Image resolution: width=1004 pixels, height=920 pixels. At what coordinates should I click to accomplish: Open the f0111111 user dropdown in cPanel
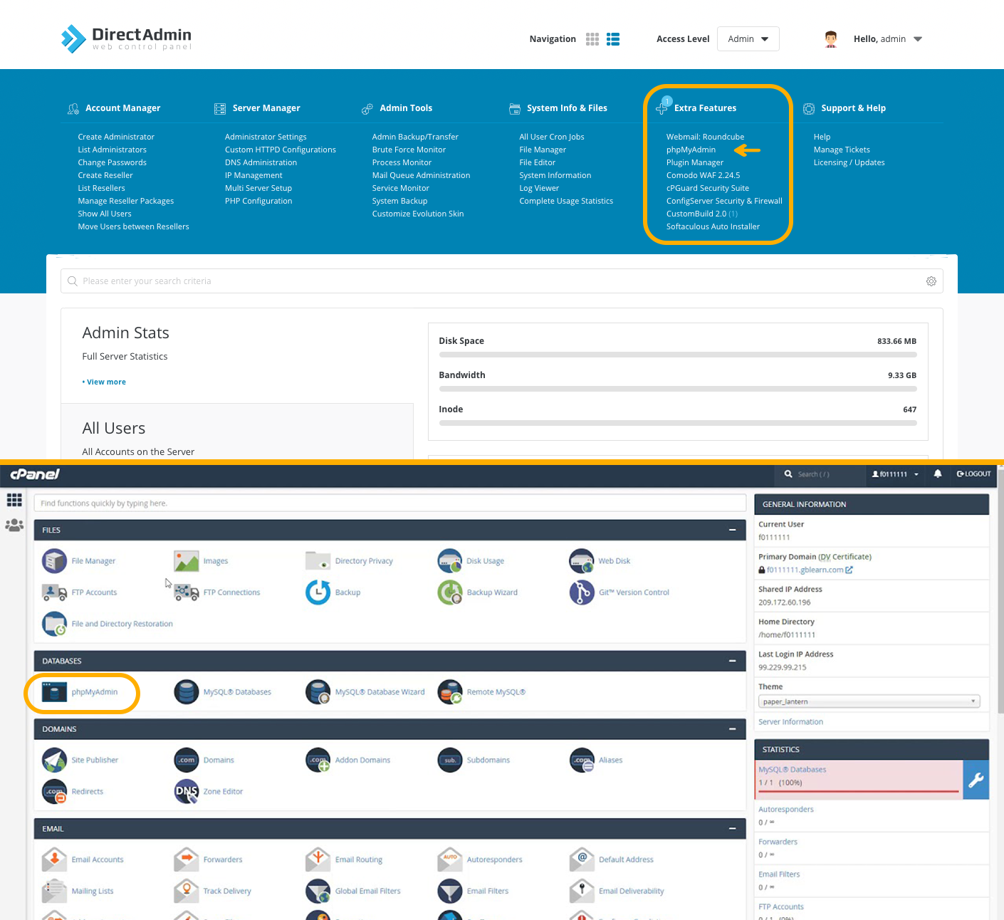(895, 474)
